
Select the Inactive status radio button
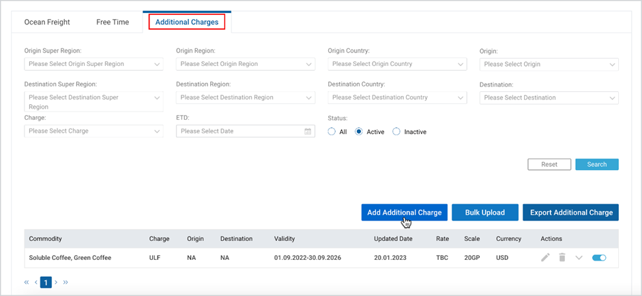click(x=396, y=131)
